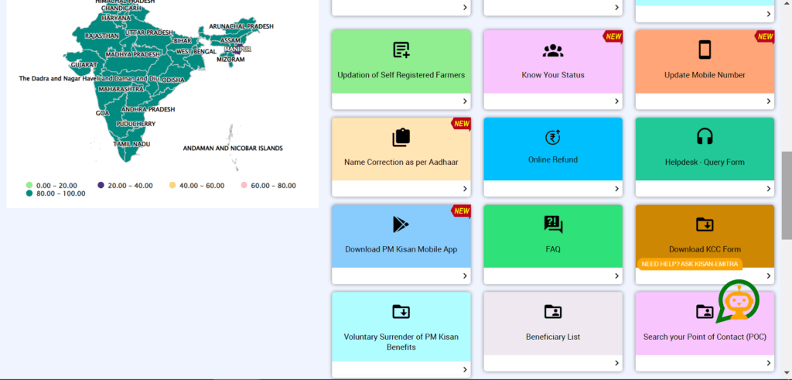Click the Beneficiary List folder icon
Screen dimensions: 792x380
(x=553, y=312)
